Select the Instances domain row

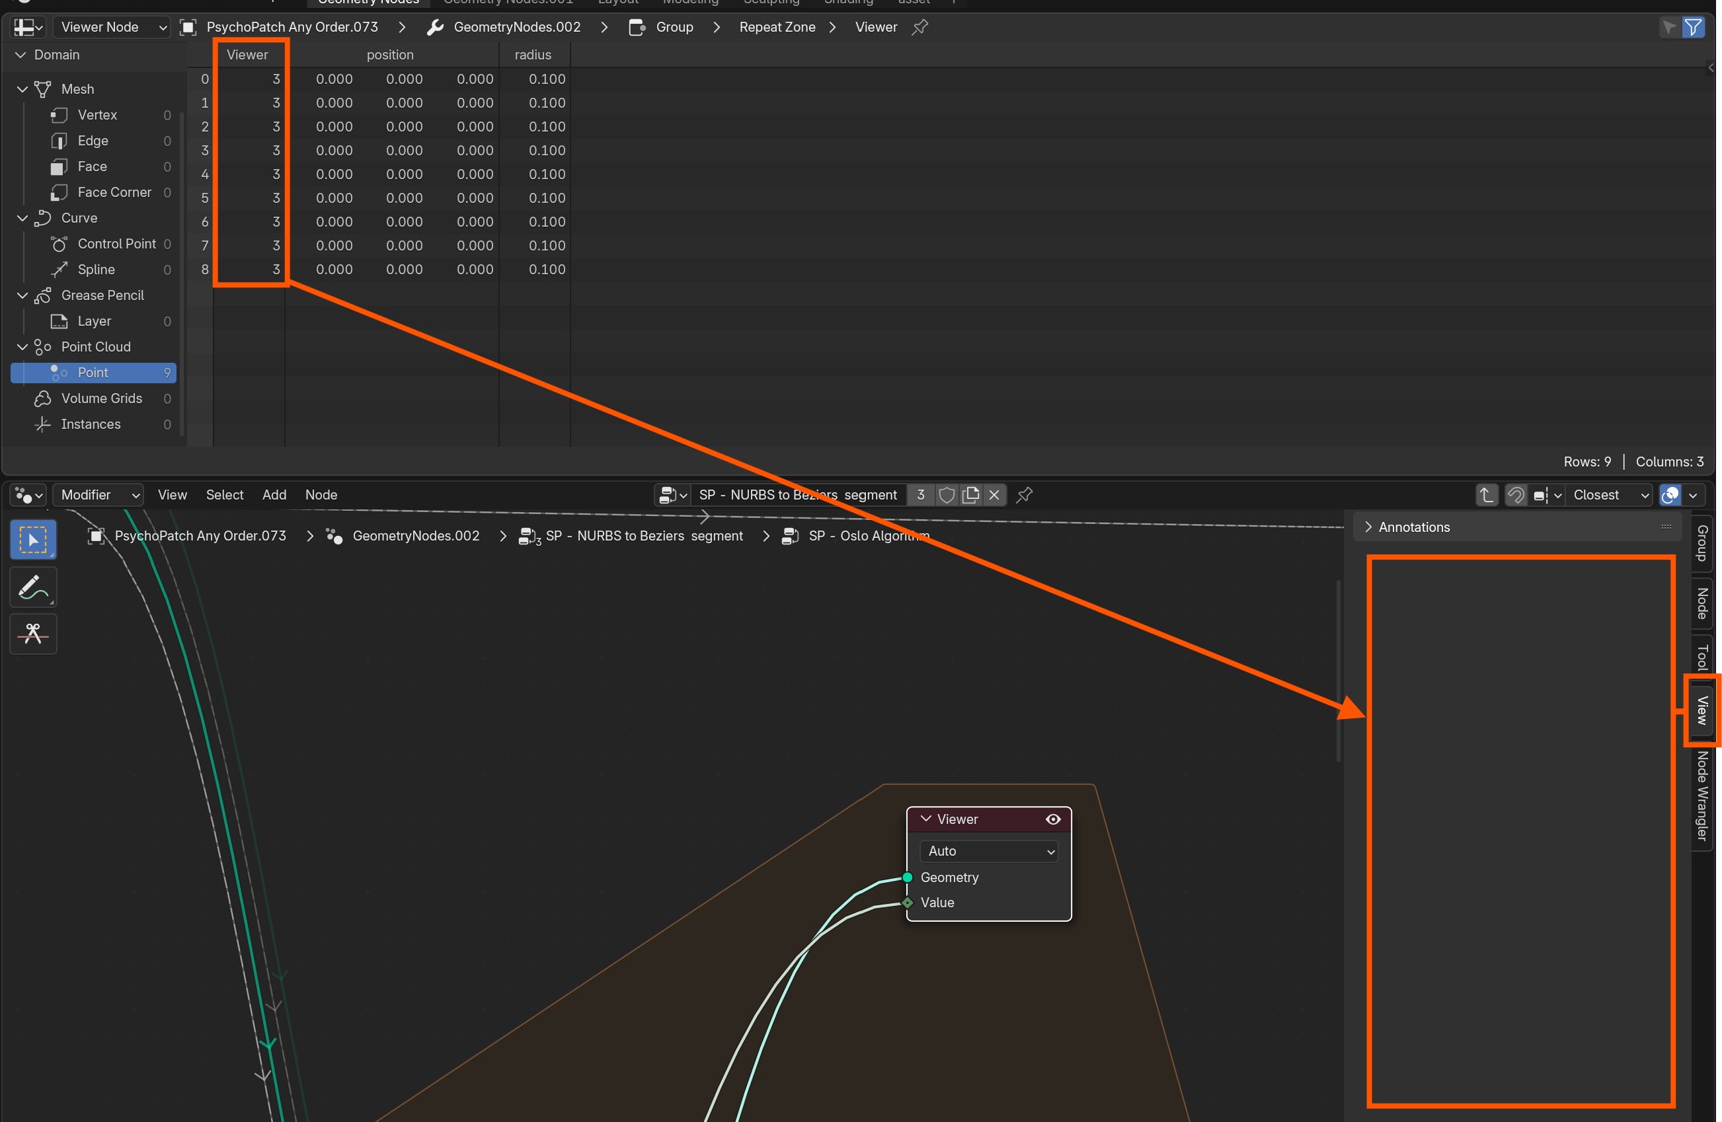coord(94,424)
